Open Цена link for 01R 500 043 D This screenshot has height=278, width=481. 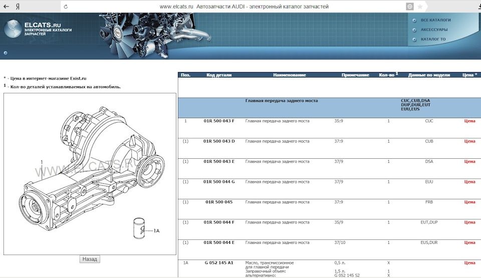pyautogui.click(x=469, y=141)
